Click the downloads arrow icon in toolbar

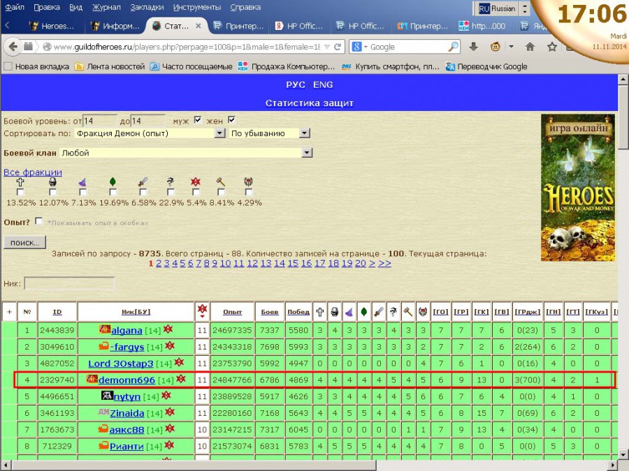pyautogui.click(x=473, y=47)
